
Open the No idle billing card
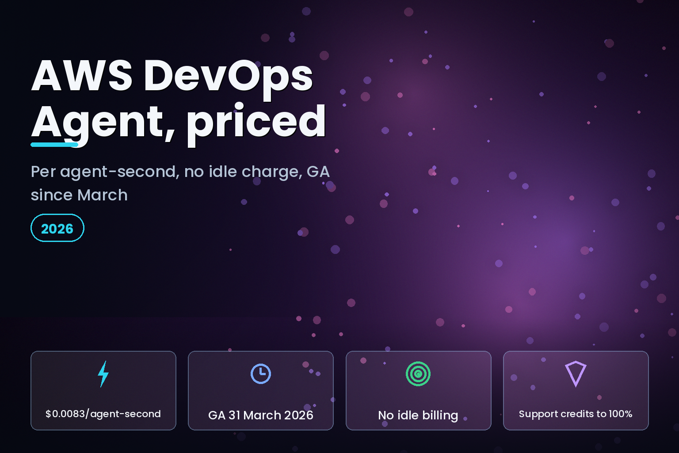point(418,391)
